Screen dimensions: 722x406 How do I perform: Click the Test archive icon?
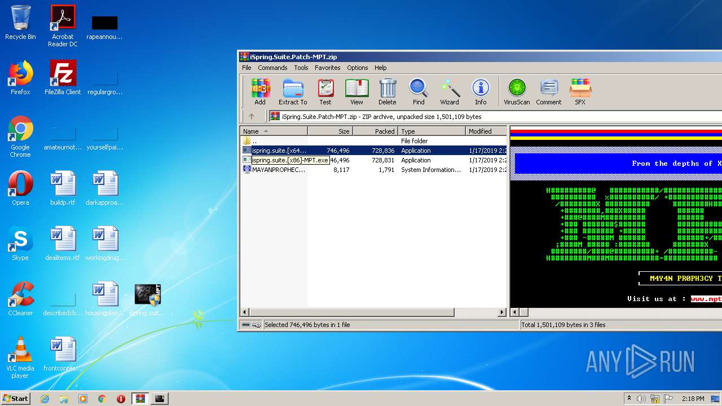pyautogui.click(x=325, y=92)
